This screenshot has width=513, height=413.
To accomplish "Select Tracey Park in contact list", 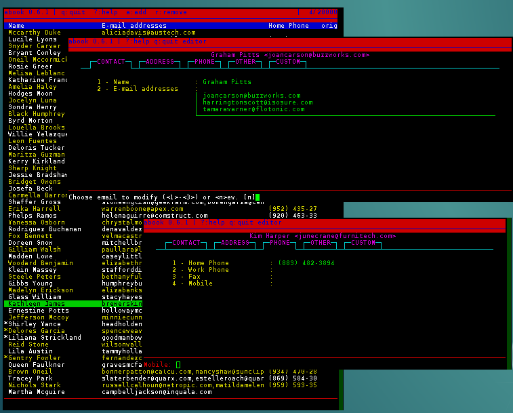I will pyautogui.click(x=30, y=378).
